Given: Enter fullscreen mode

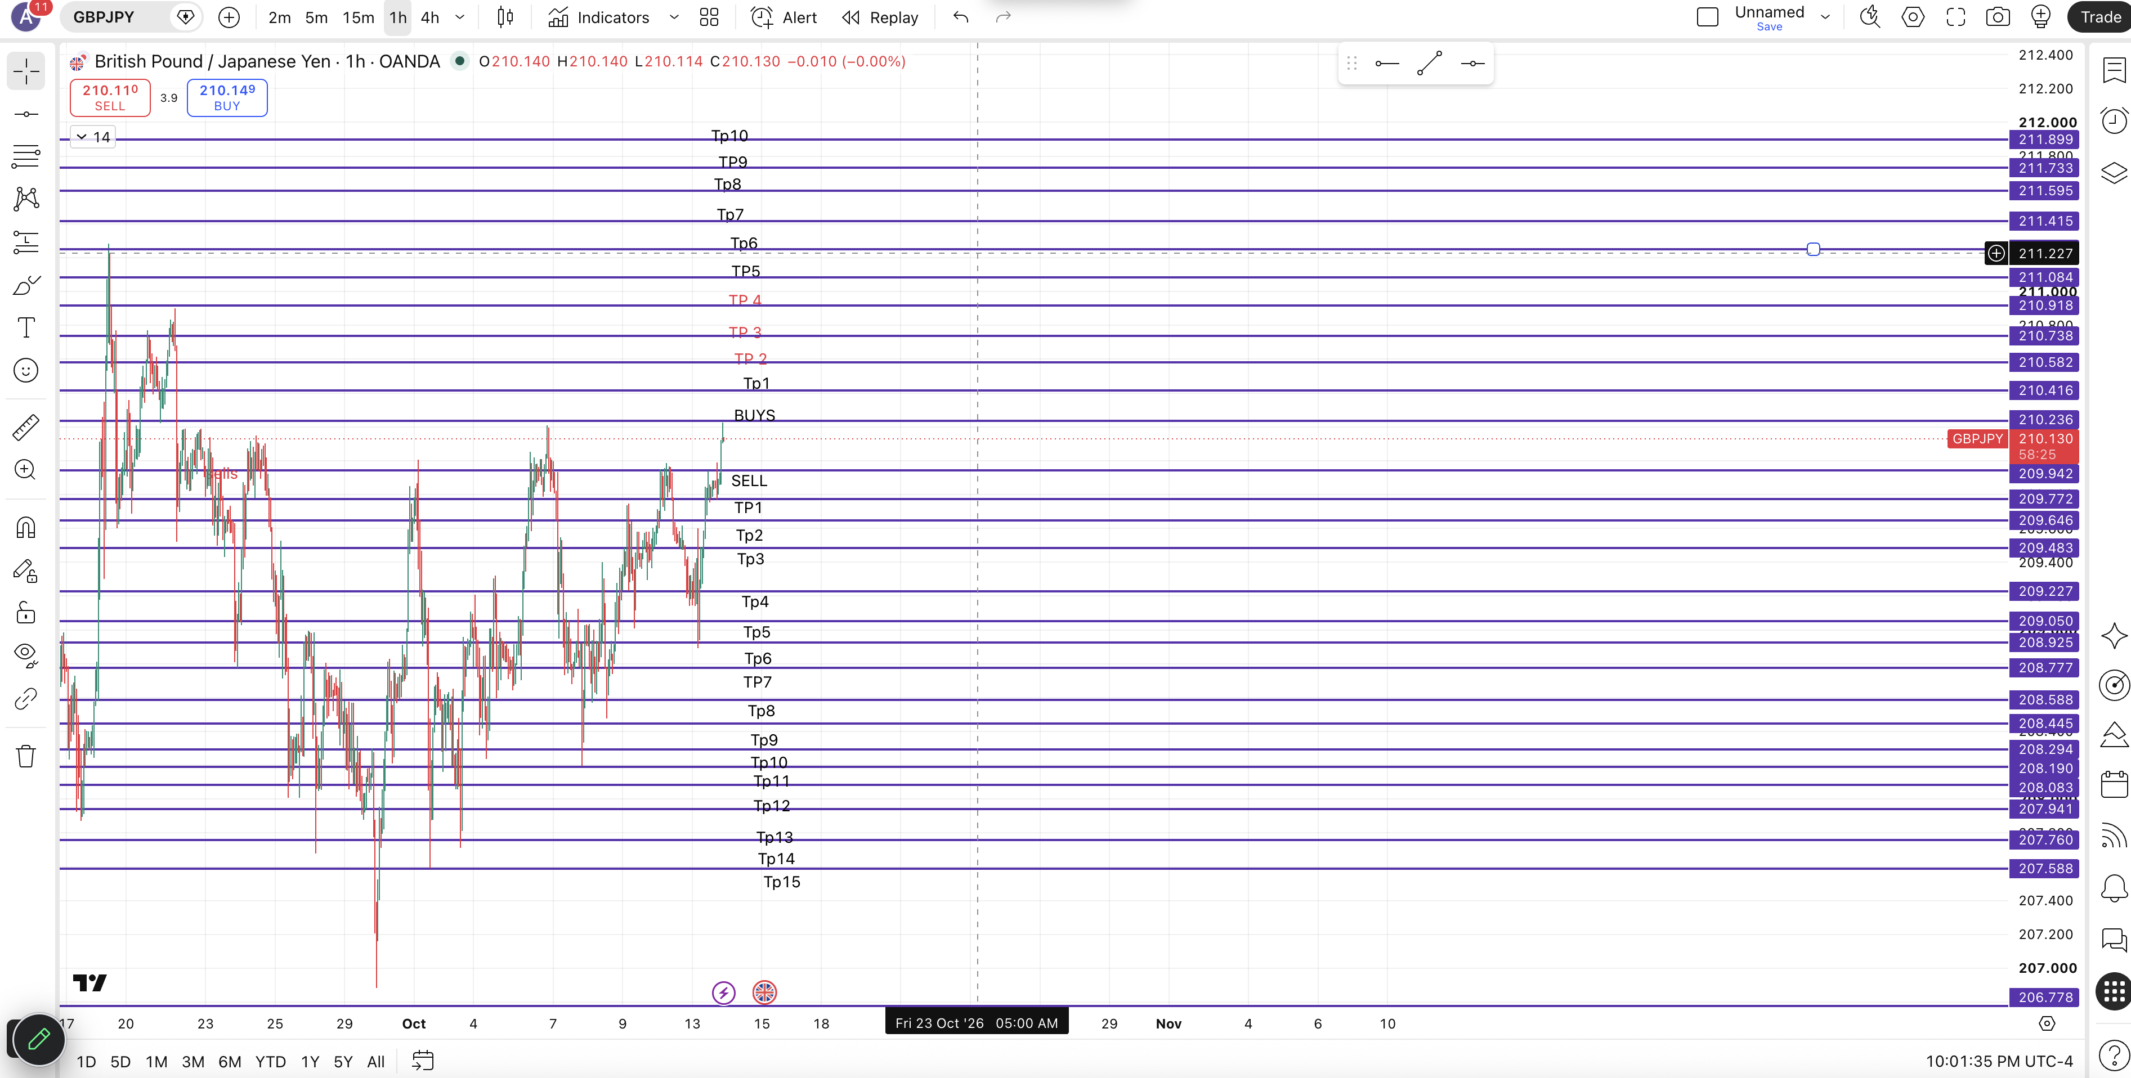Looking at the screenshot, I should [x=1955, y=17].
